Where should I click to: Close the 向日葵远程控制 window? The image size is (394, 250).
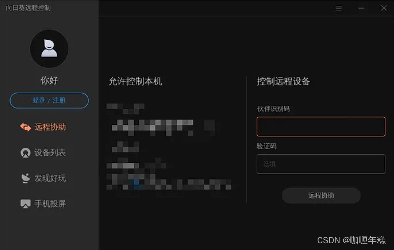pos(383,8)
